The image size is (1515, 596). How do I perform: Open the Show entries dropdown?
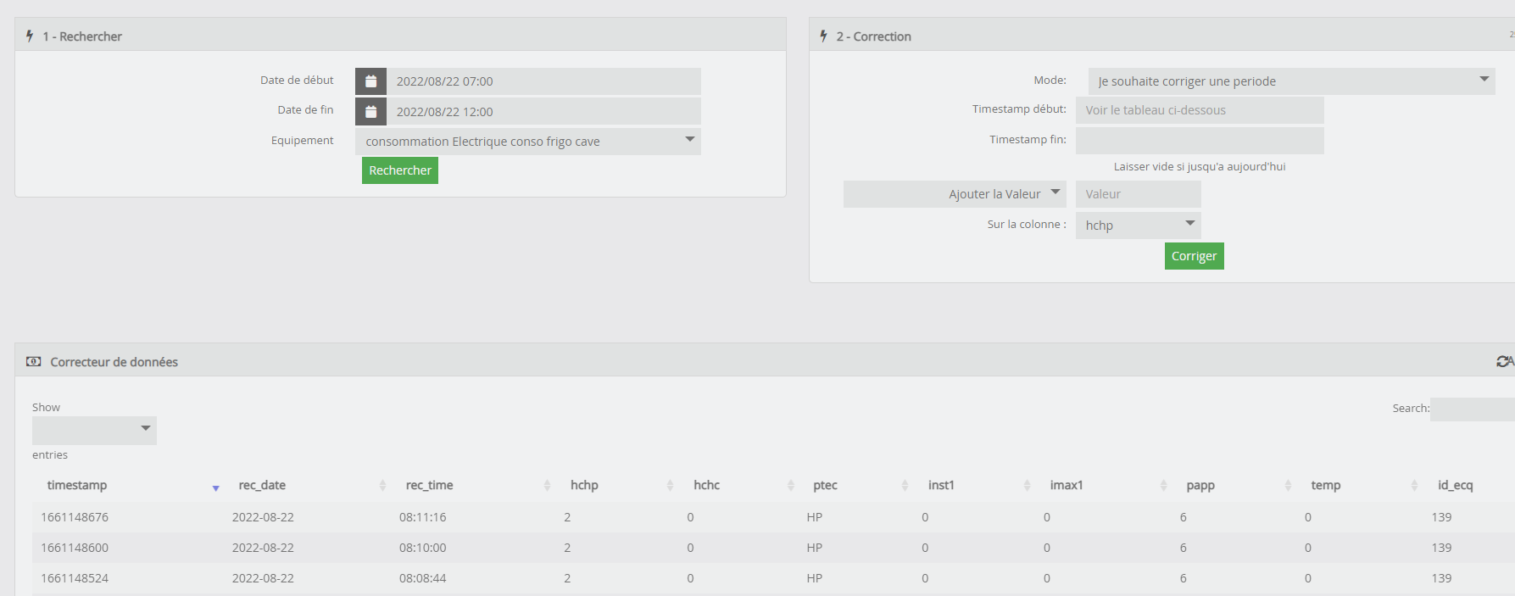tap(94, 430)
